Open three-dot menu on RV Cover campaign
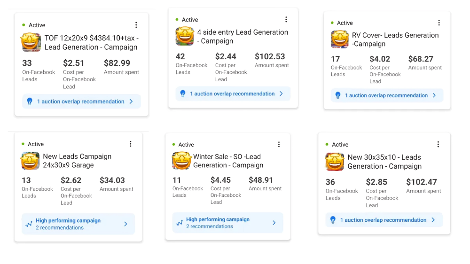This screenshot has height=264, width=470. coord(439,23)
